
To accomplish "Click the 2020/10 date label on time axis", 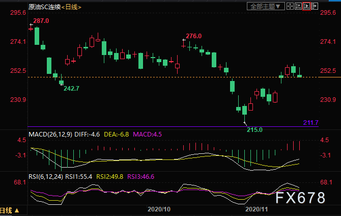I will (x=159, y=209).
